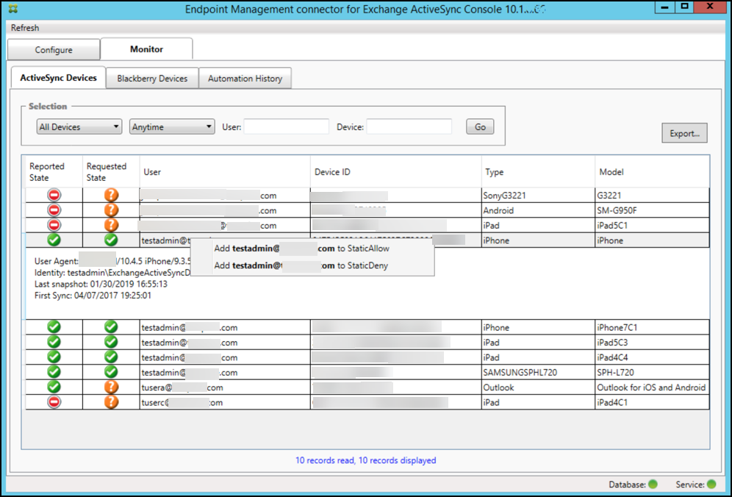Screen dimensions: 732x497
Task: Click the User filter text field
Action: coord(286,127)
